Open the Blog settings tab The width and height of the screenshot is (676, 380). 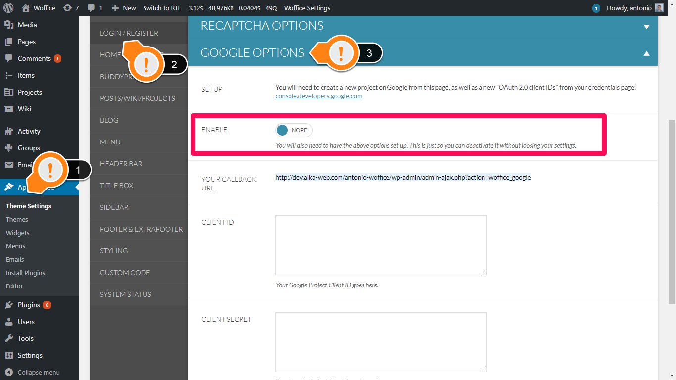point(139,120)
